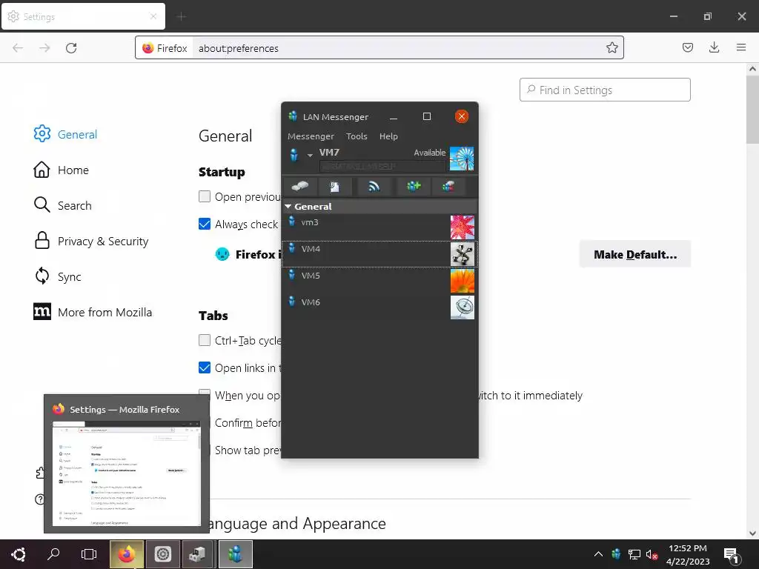Open Sync settings category
759x569 pixels.
[57, 276]
